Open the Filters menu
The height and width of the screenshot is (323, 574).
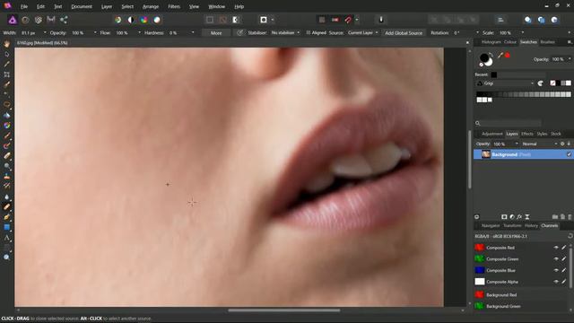174,6
